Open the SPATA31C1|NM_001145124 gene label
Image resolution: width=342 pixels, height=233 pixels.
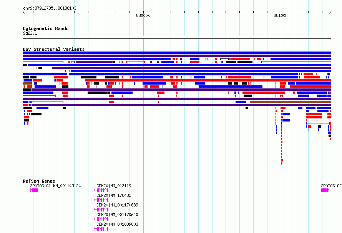55,186
